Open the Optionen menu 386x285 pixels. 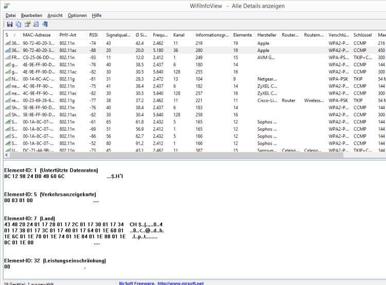coord(77,15)
